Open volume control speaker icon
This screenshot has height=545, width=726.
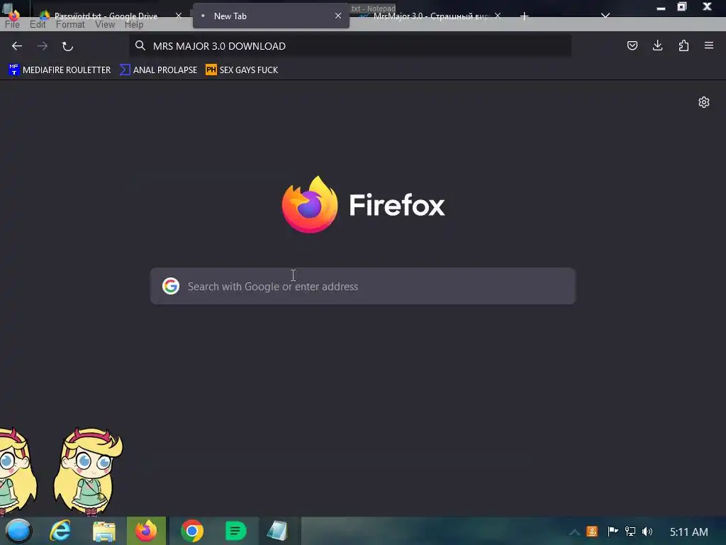[647, 532]
